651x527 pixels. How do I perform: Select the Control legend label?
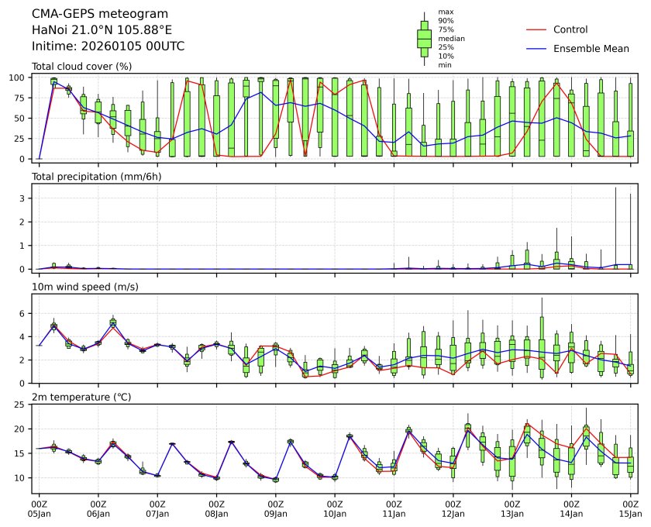click(570, 29)
